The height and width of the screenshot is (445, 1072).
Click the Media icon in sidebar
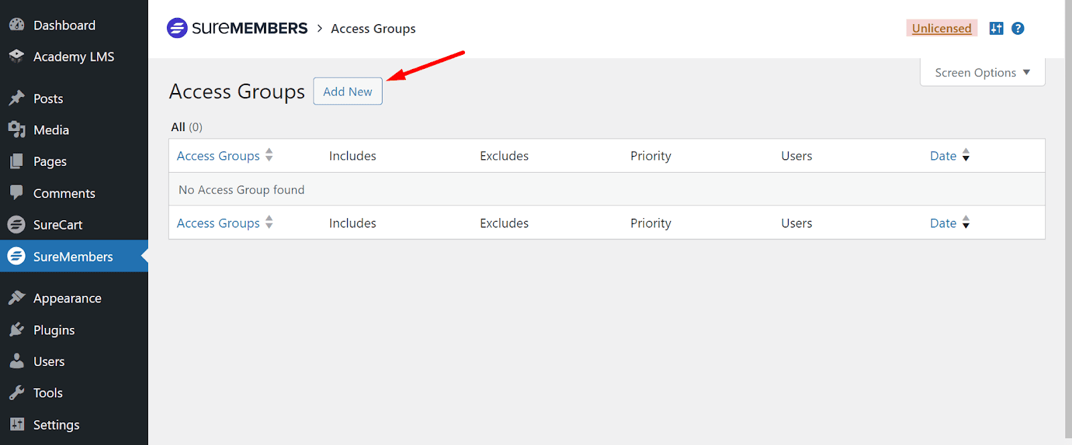tap(17, 130)
